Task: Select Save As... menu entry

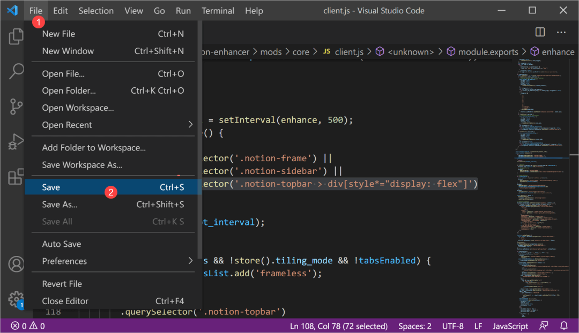Action: (x=60, y=205)
